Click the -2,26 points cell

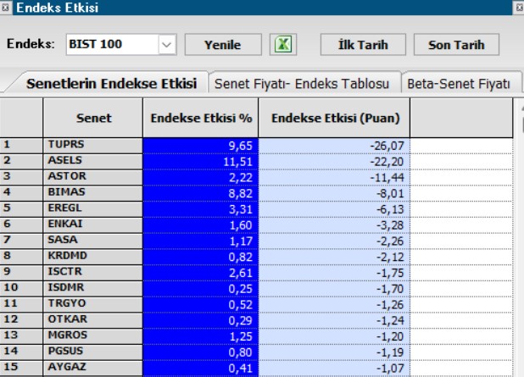coord(334,241)
